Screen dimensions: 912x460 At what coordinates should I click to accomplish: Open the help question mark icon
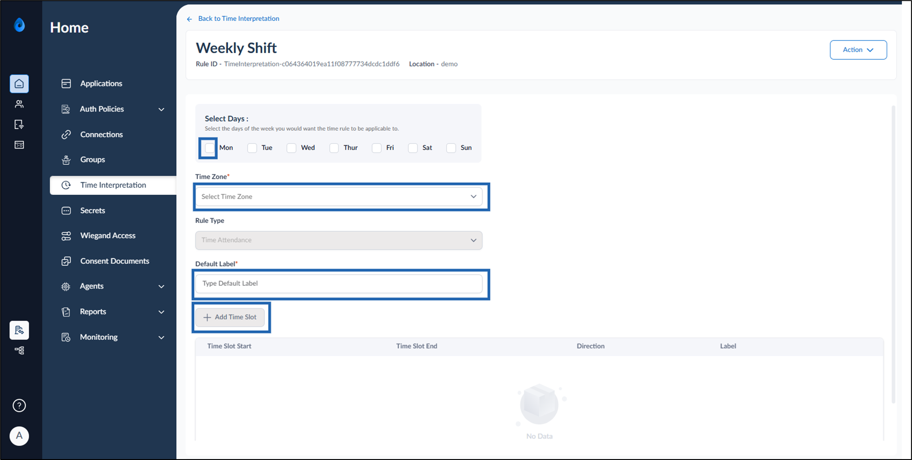coord(19,405)
